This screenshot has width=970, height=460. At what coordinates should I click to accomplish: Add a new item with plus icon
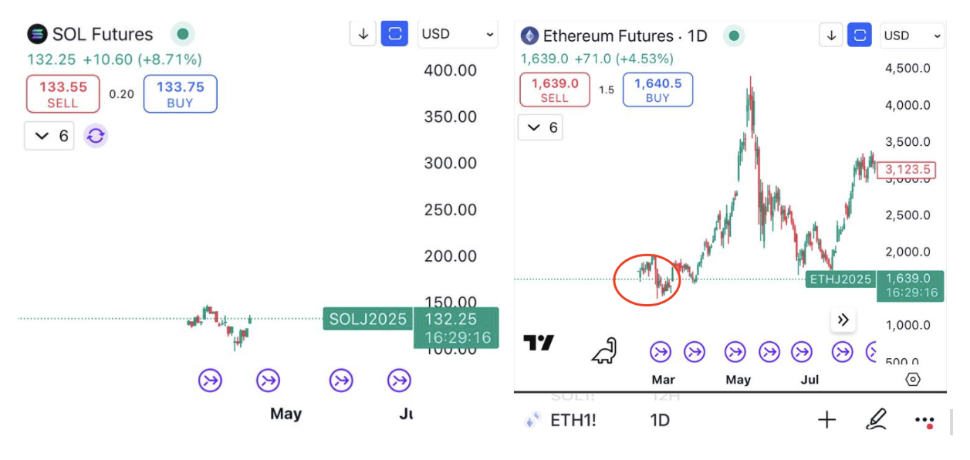coord(826,420)
